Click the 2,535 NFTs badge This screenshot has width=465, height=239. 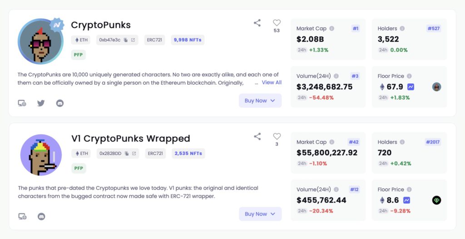[188, 154]
